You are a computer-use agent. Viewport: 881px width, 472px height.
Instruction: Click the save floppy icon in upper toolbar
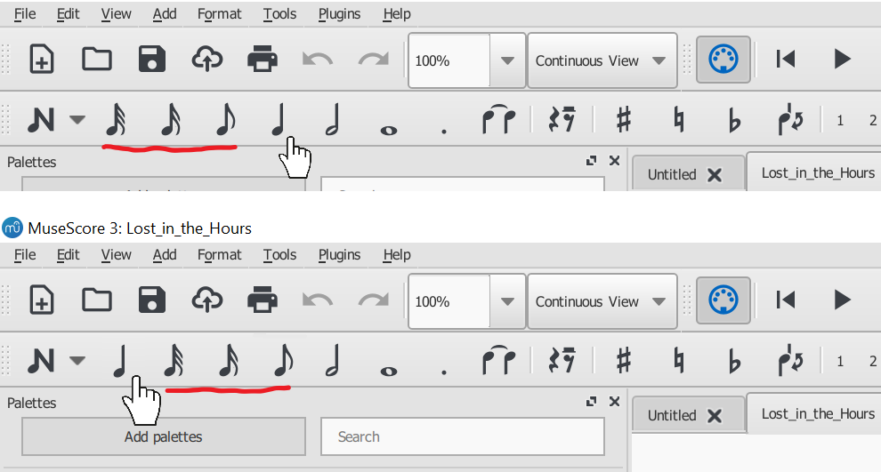coord(151,59)
